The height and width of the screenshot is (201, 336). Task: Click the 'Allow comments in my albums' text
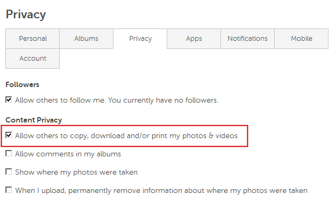click(x=68, y=154)
